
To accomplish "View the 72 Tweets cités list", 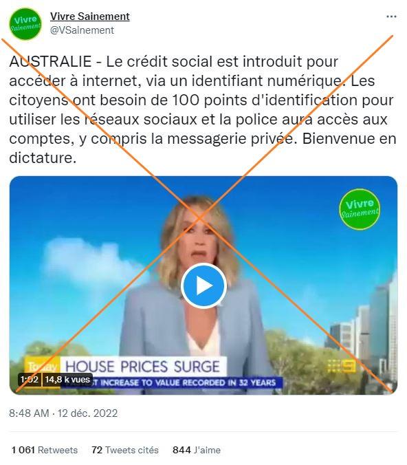I will pos(125,450).
